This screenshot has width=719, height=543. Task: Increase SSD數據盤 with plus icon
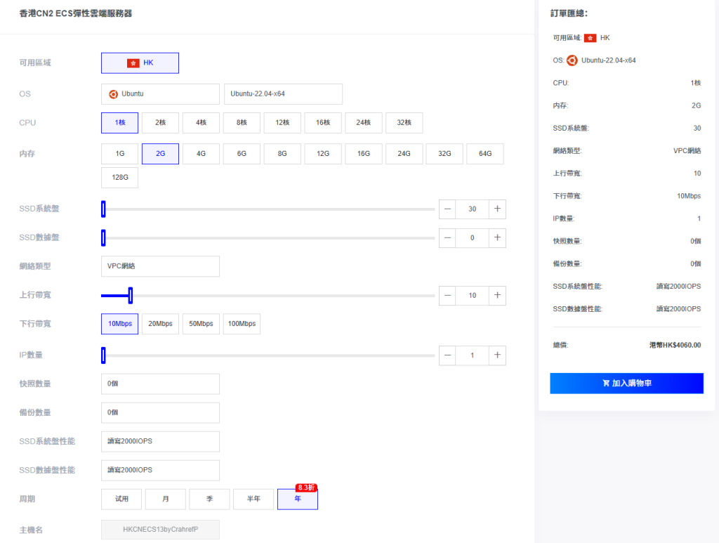(497, 238)
